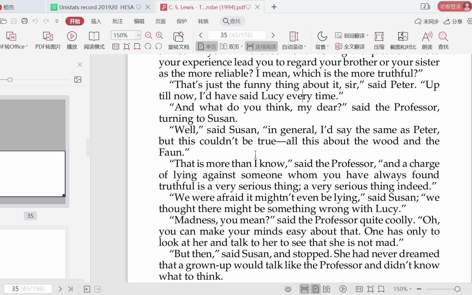Start 朗读 read aloud
The width and height of the screenshot is (472, 295).
(x=427, y=40)
